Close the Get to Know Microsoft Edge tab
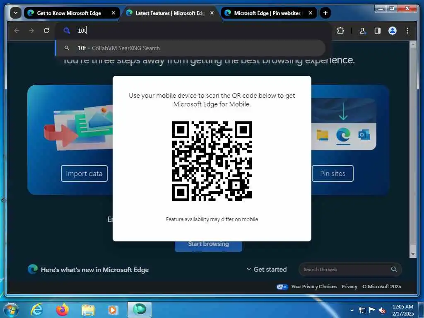 [113, 13]
